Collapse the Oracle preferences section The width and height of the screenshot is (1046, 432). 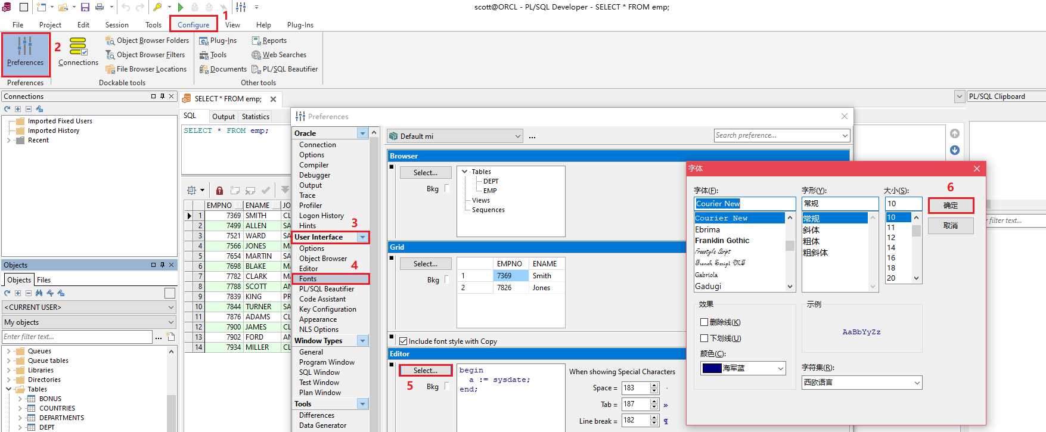(362, 133)
